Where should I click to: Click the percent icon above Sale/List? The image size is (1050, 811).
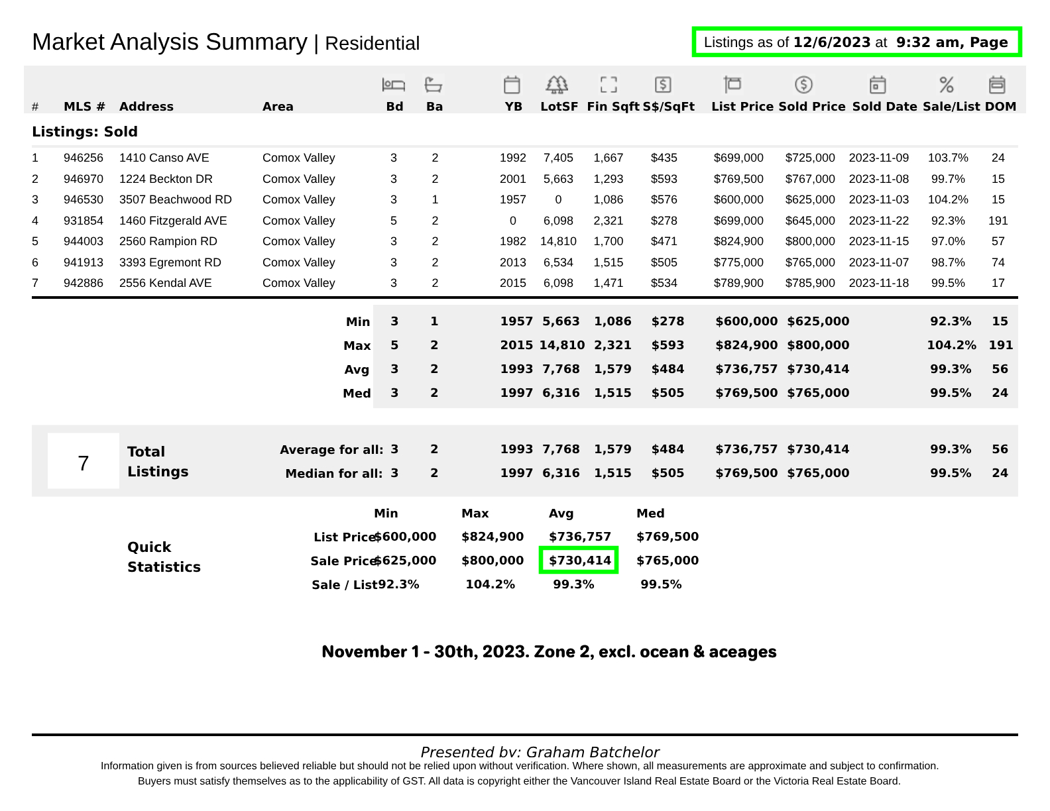tap(947, 85)
